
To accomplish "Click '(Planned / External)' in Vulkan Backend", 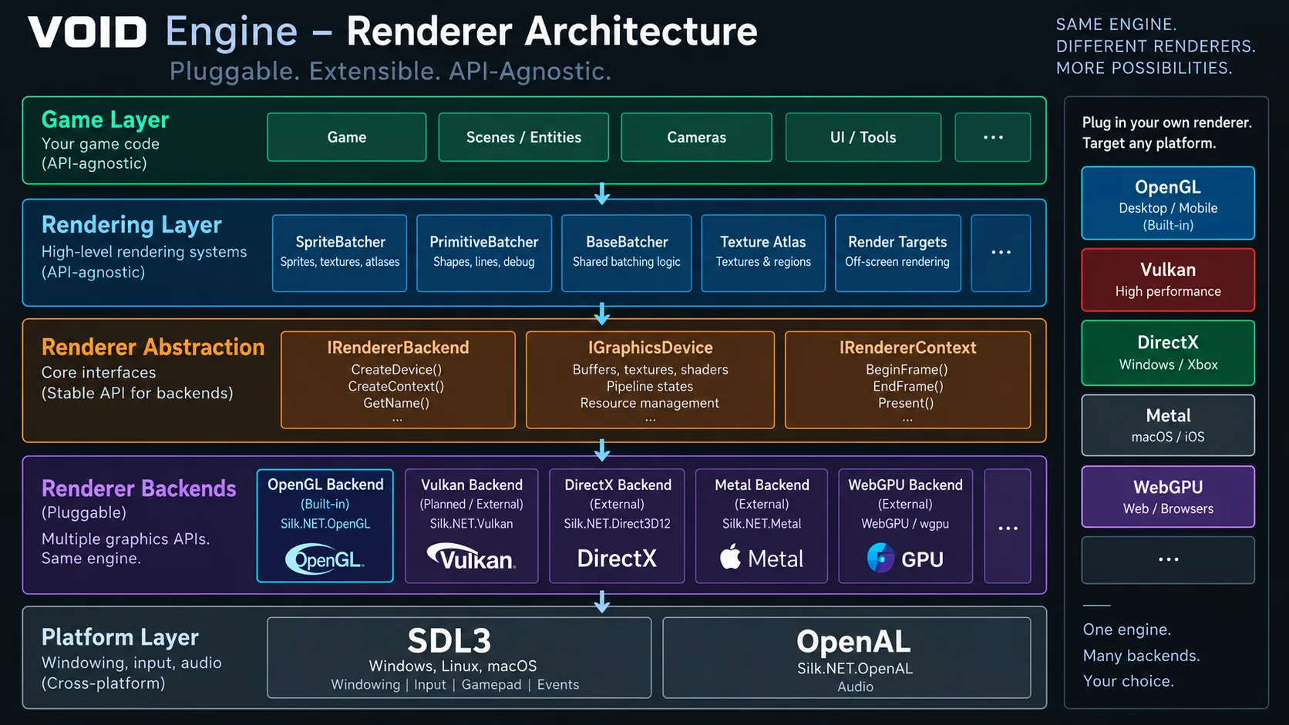I will [x=471, y=505].
